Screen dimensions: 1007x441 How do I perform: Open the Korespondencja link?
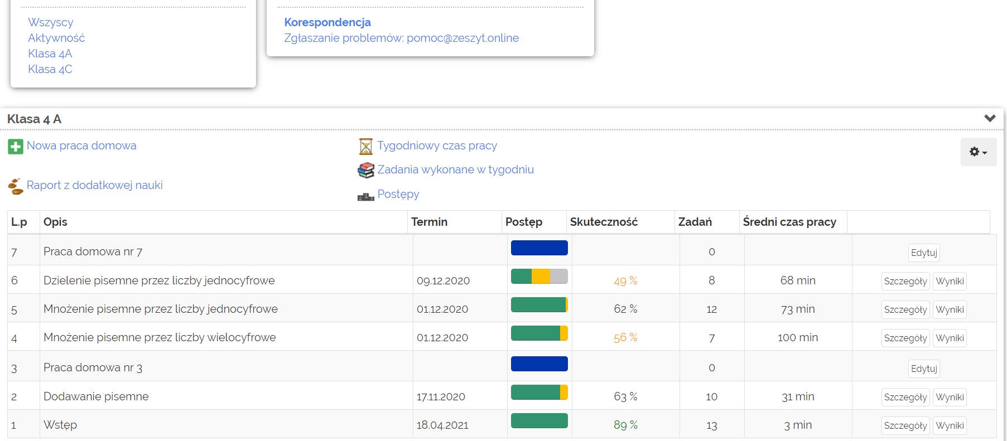click(327, 22)
